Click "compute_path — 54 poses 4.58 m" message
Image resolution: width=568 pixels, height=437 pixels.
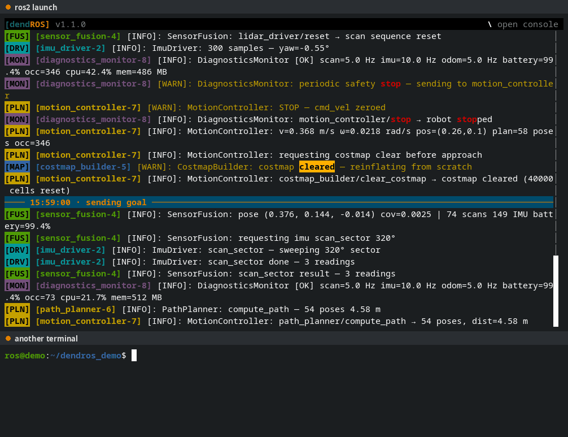(304, 309)
